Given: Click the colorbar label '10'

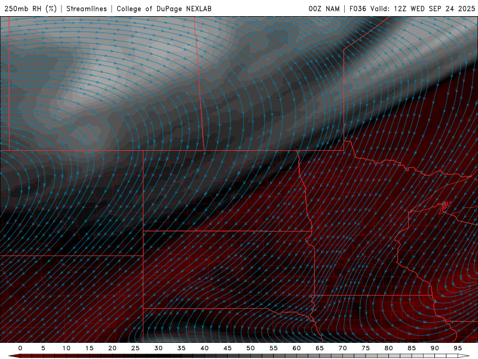Looking at the screenshot, I should coord(66,348).
